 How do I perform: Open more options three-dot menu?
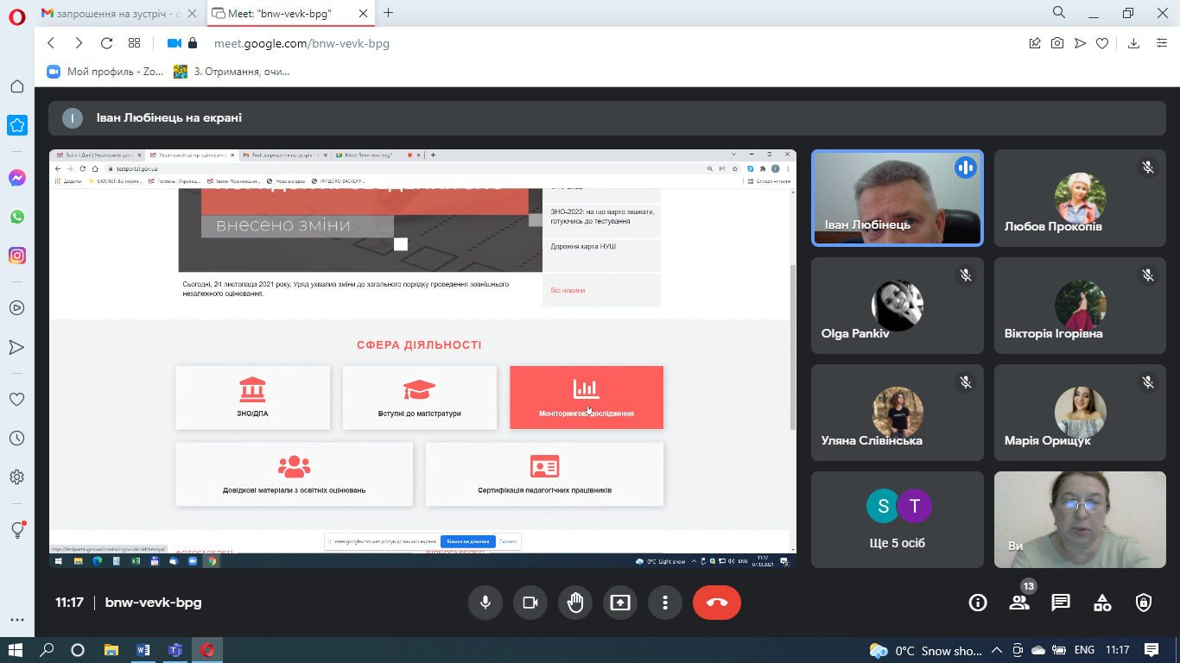click(x=664, y=603)
